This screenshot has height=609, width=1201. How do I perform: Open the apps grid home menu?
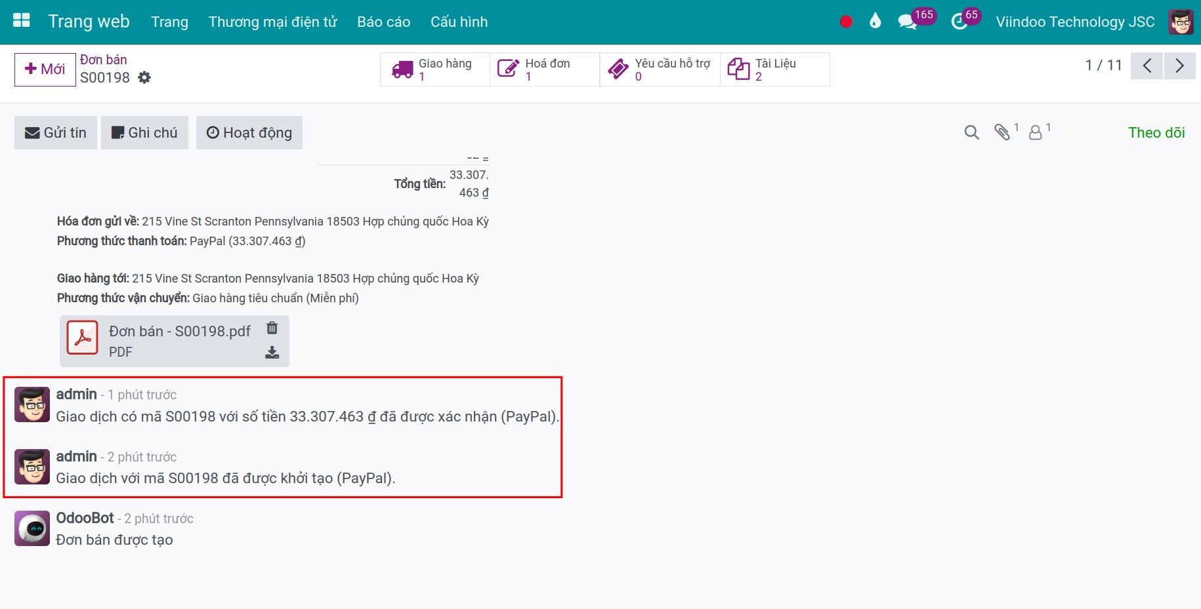coord(22,20)
